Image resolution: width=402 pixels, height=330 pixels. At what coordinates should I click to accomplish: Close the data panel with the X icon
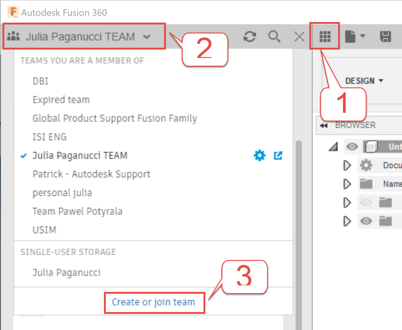(x=299, y=36)
